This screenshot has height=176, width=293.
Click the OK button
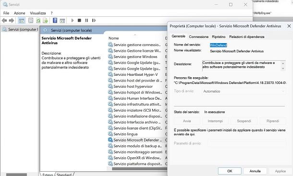click(x=230, y=171)
